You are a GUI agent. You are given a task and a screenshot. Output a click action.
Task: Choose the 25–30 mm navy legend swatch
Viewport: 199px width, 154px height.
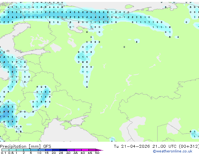click(x=63, y=150)
